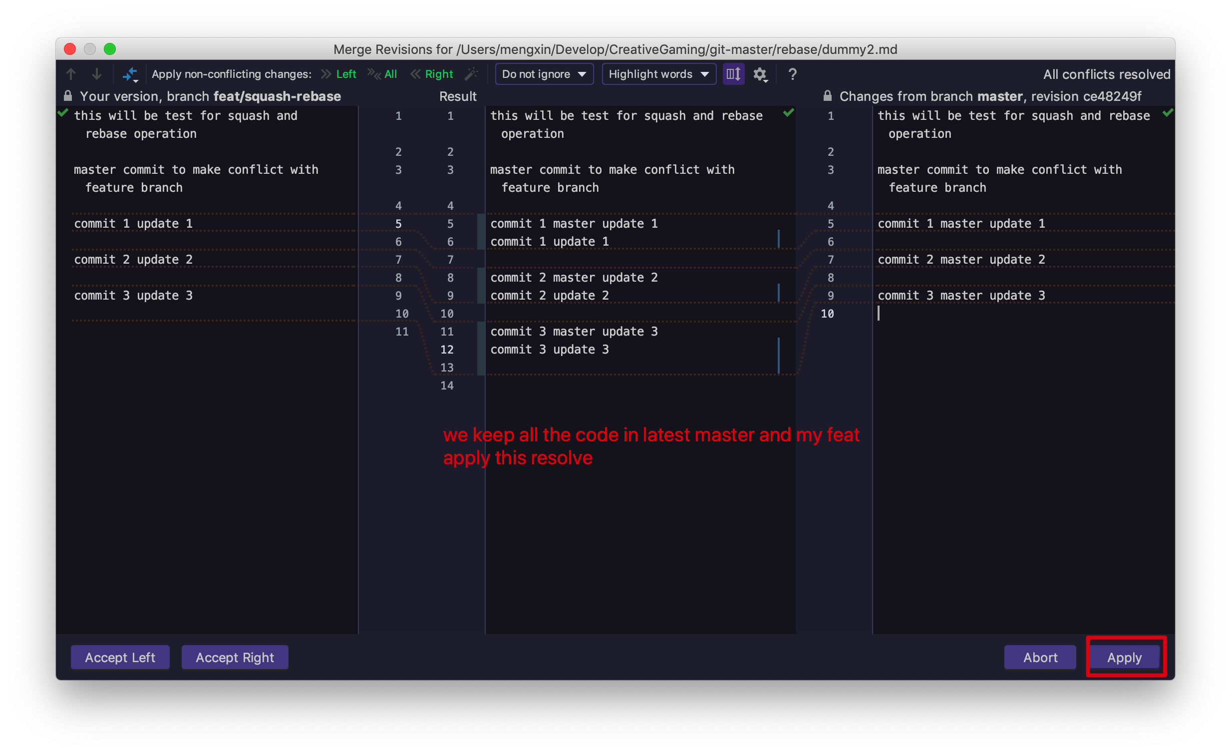Click lock icon beside Your version
Image resolution: width=1231 pixels, height=754 pixels.
pos(68,96)
